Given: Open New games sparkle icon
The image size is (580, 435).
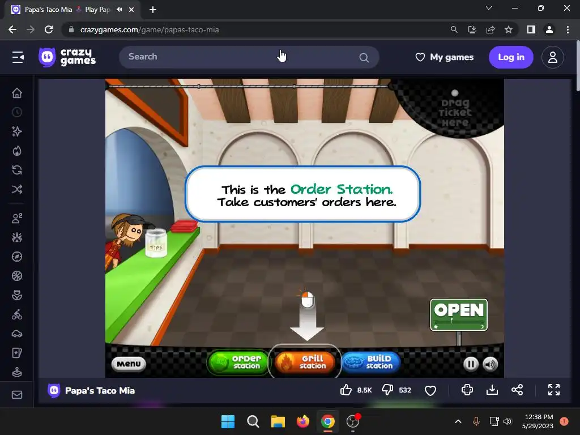Looking at the screenshot, I should point(17,131).
